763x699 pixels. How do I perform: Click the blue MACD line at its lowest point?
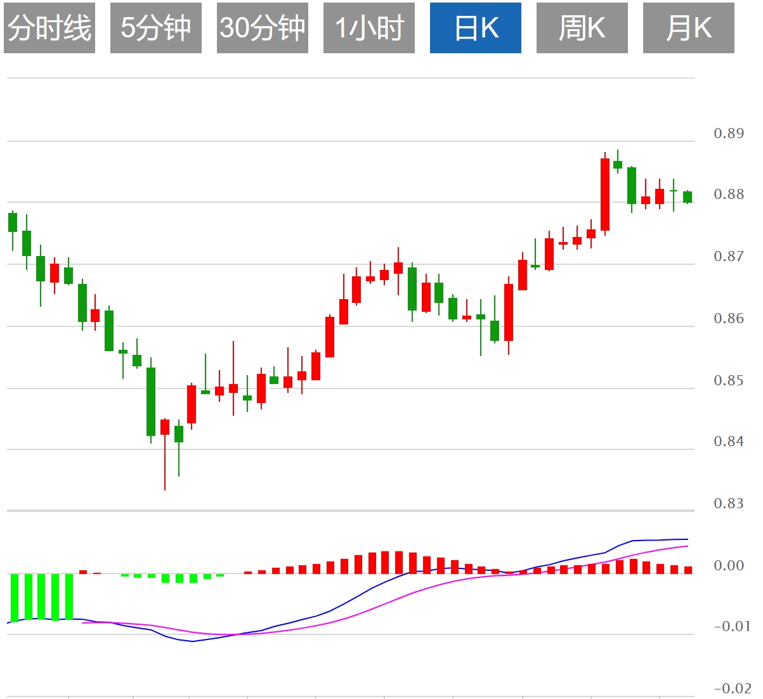193,641
